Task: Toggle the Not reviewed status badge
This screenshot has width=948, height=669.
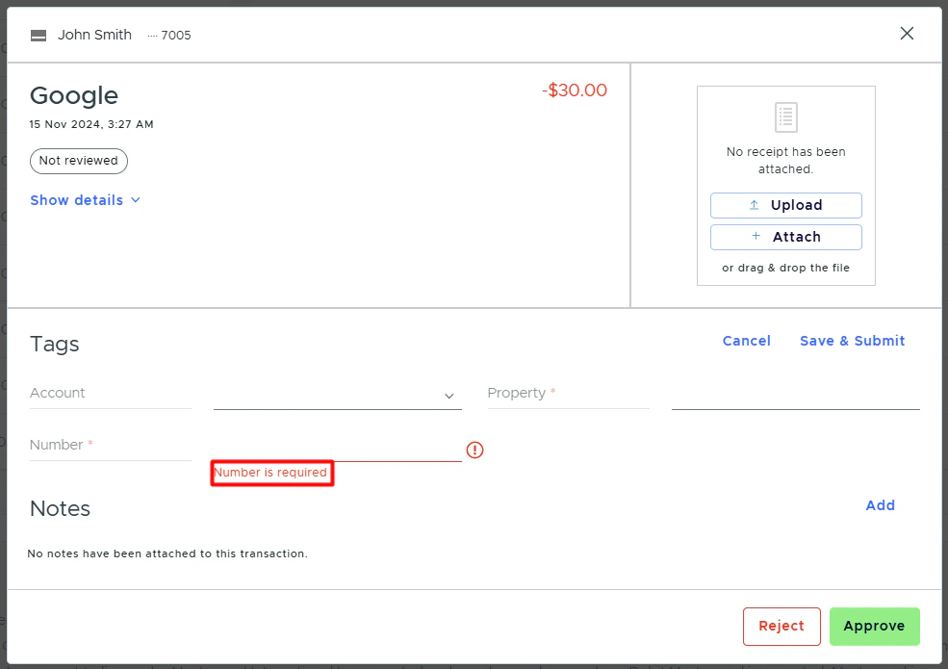Action: tap(78, 161)
